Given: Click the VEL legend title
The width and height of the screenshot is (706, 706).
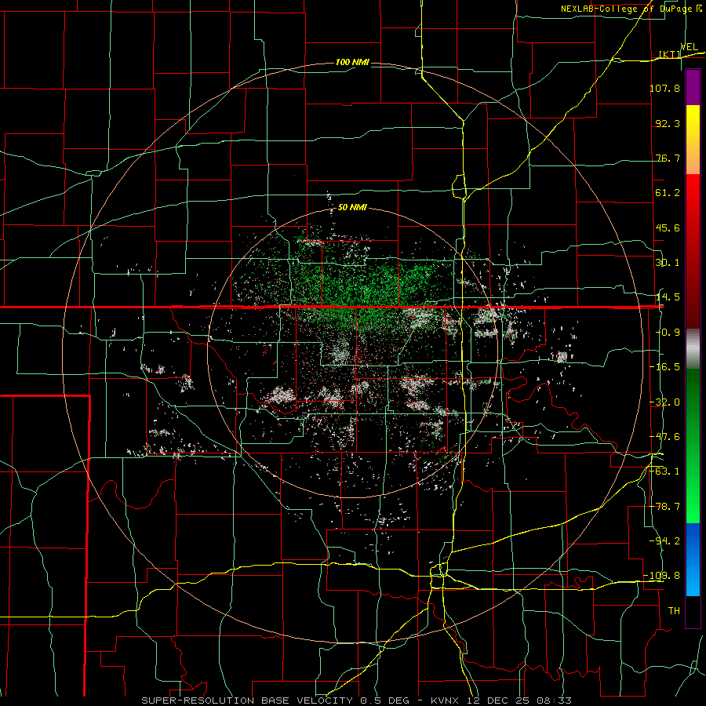Looking at the screenshot, I should click(x=689, y=47).
